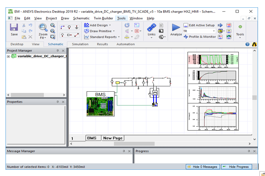Click the Ansys logo icon on the ribbon
This screenshot has width=265, height=176.
(x=254, y=44)
